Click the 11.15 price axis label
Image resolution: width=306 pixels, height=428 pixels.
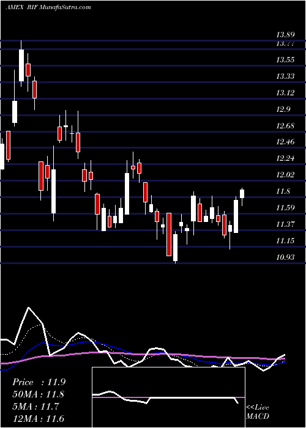coord(285,241)
